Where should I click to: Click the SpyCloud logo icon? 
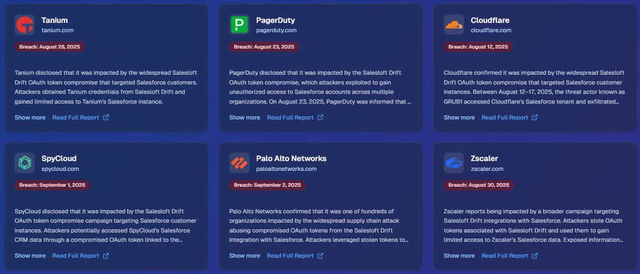[x=25, y=163]
